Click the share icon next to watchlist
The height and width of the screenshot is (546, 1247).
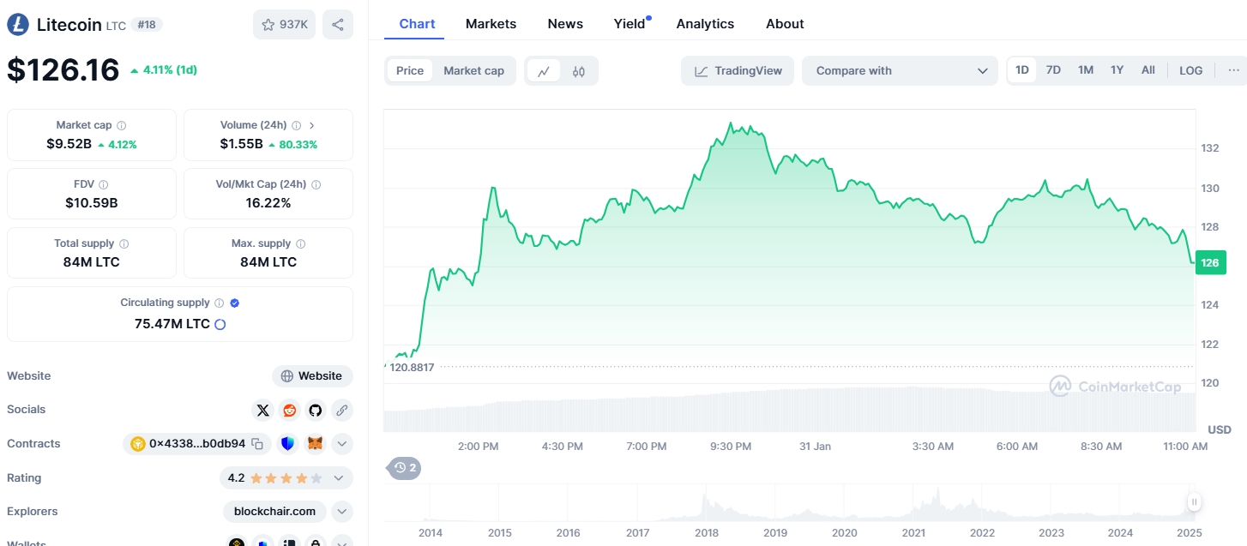point(338,25)
